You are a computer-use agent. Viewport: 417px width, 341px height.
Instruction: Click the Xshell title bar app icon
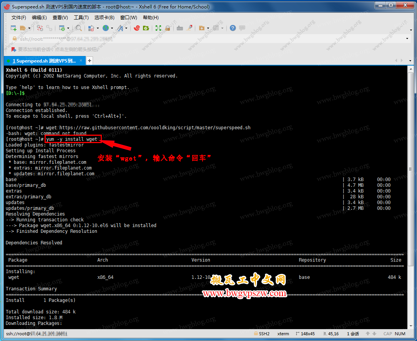coord(7,7)
